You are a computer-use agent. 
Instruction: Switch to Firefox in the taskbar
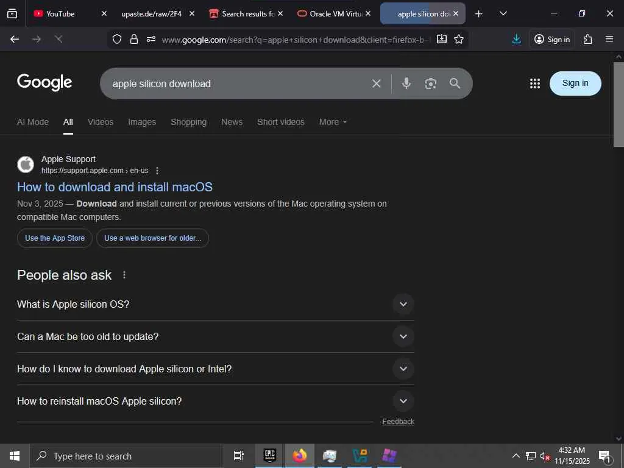[x=300, y=455]
